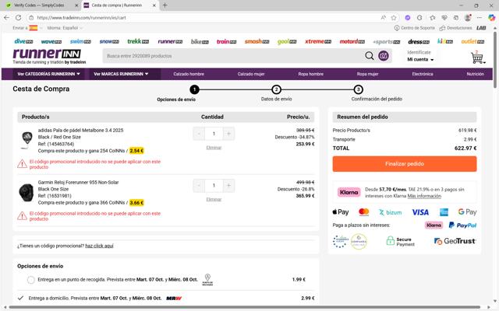Decrease Garmin Forerunner quantity with minus
499x311 pixels.
pyautogui.click(x=199, y=185)
